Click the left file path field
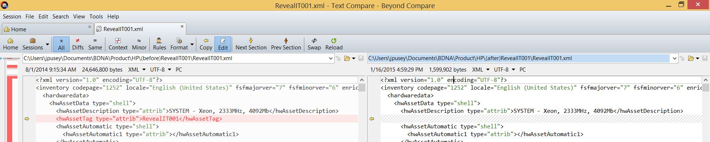710x142 pixels. [x=175, y=58]
